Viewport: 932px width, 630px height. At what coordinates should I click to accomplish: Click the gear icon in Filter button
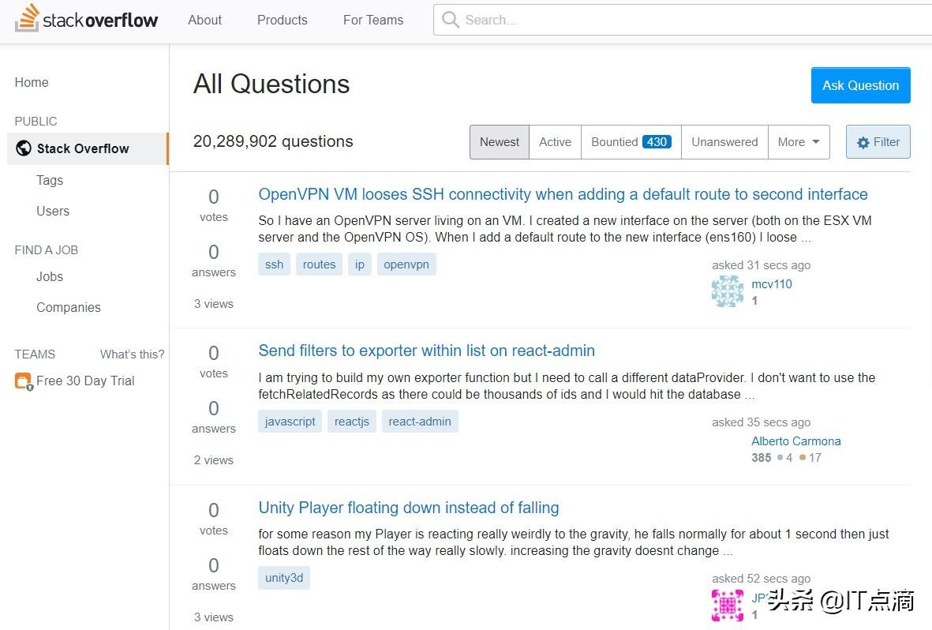863,143
